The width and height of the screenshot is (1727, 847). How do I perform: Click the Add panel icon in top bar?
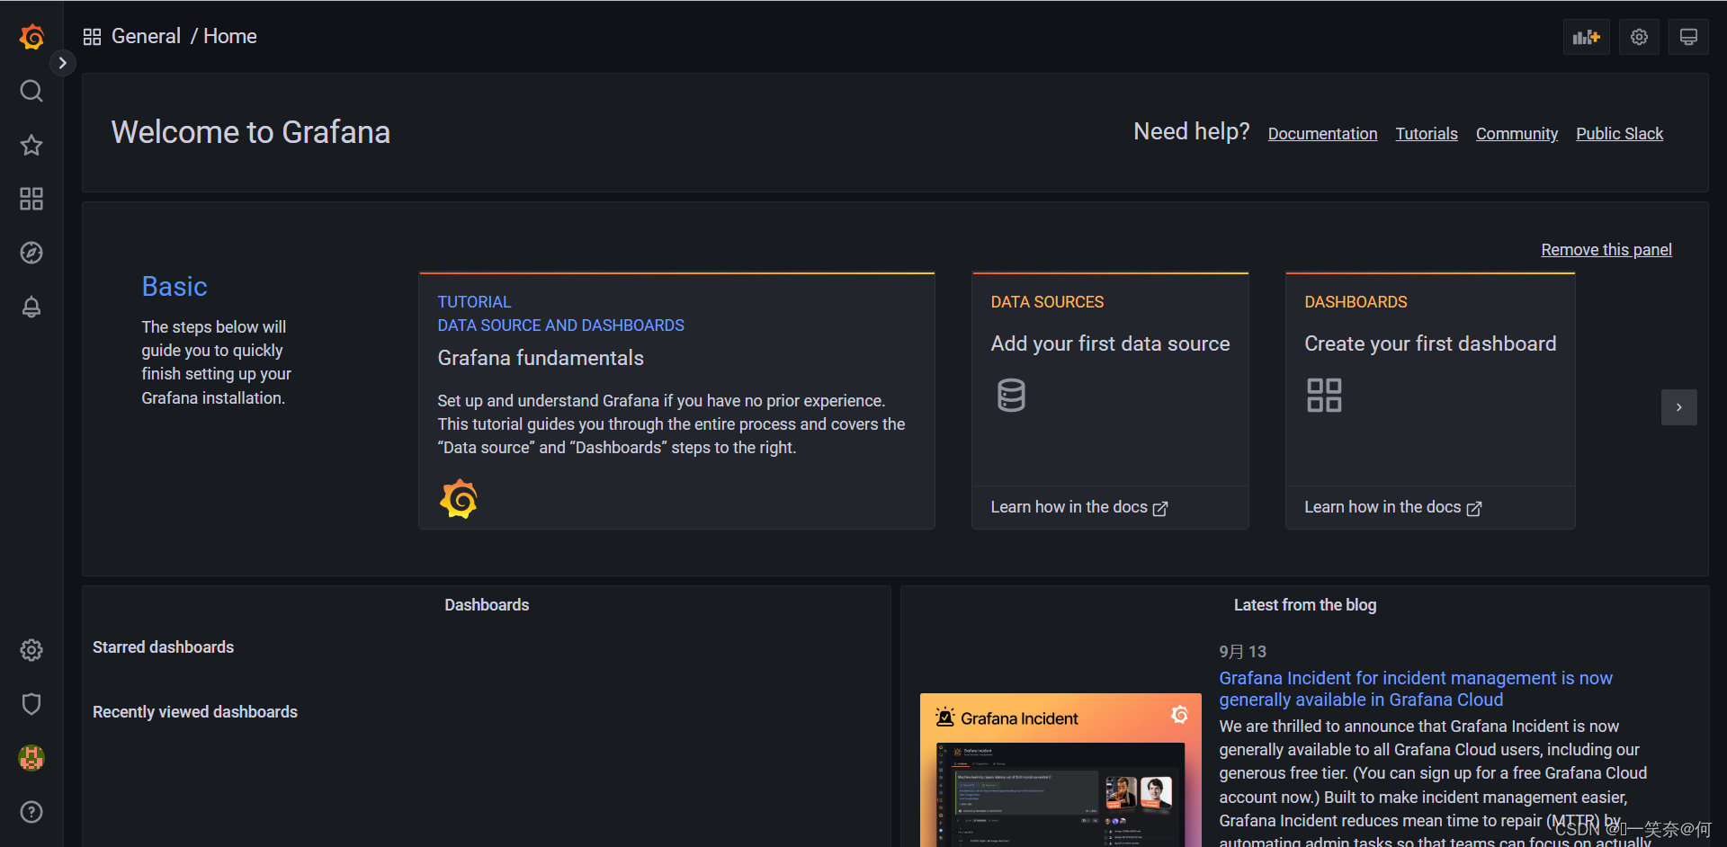[1587, 37]
